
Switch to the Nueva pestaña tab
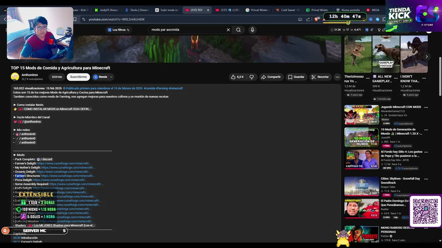[348, 10]
